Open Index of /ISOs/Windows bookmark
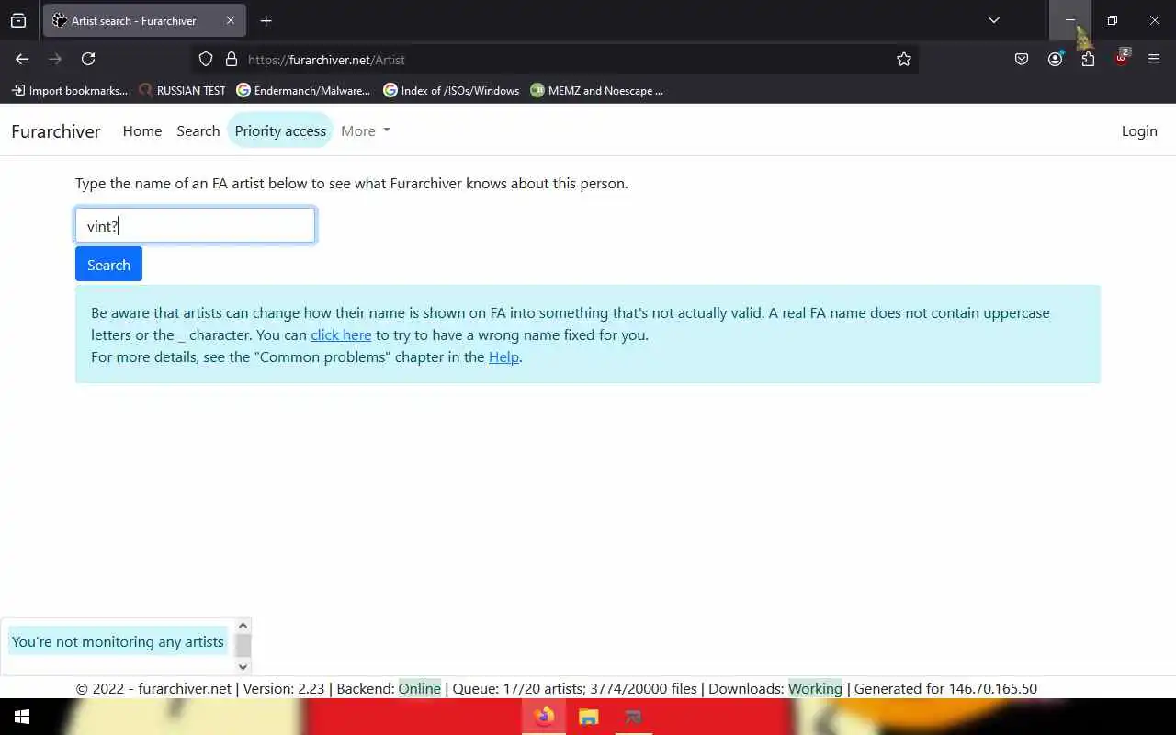Viewport: 1176px width, 735px height. tap(451, 90)
